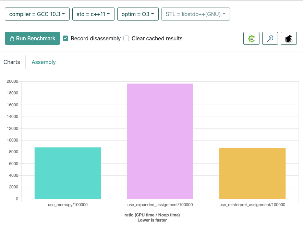Click the teal use_memcpy bar

pyautogui.click(x=68, y=173)
